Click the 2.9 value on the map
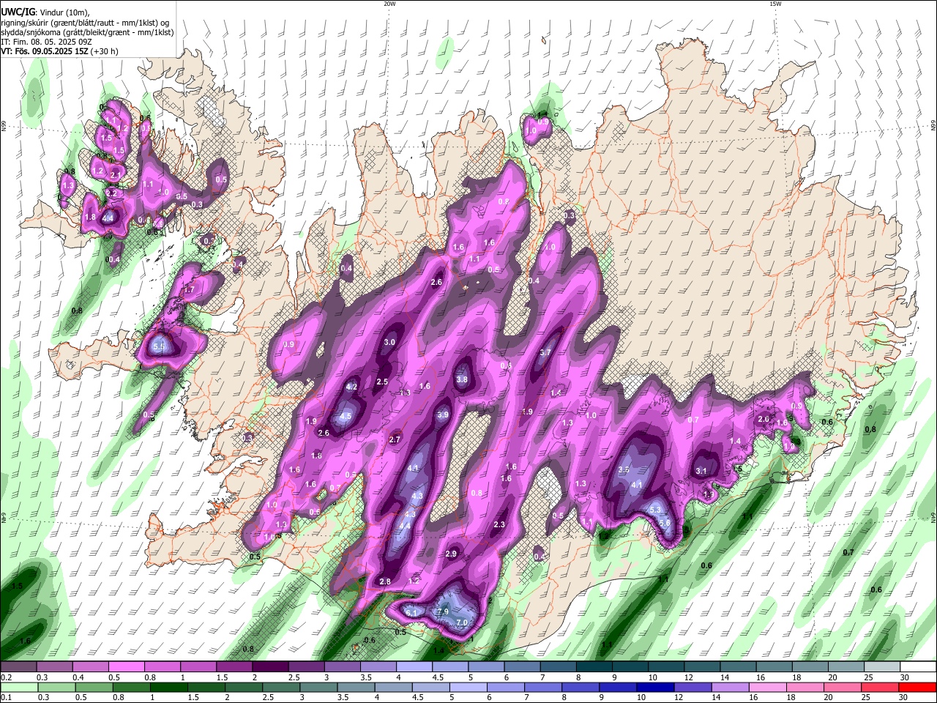The width and height of the screenshot is (937, 703). (x=451, y=554)
